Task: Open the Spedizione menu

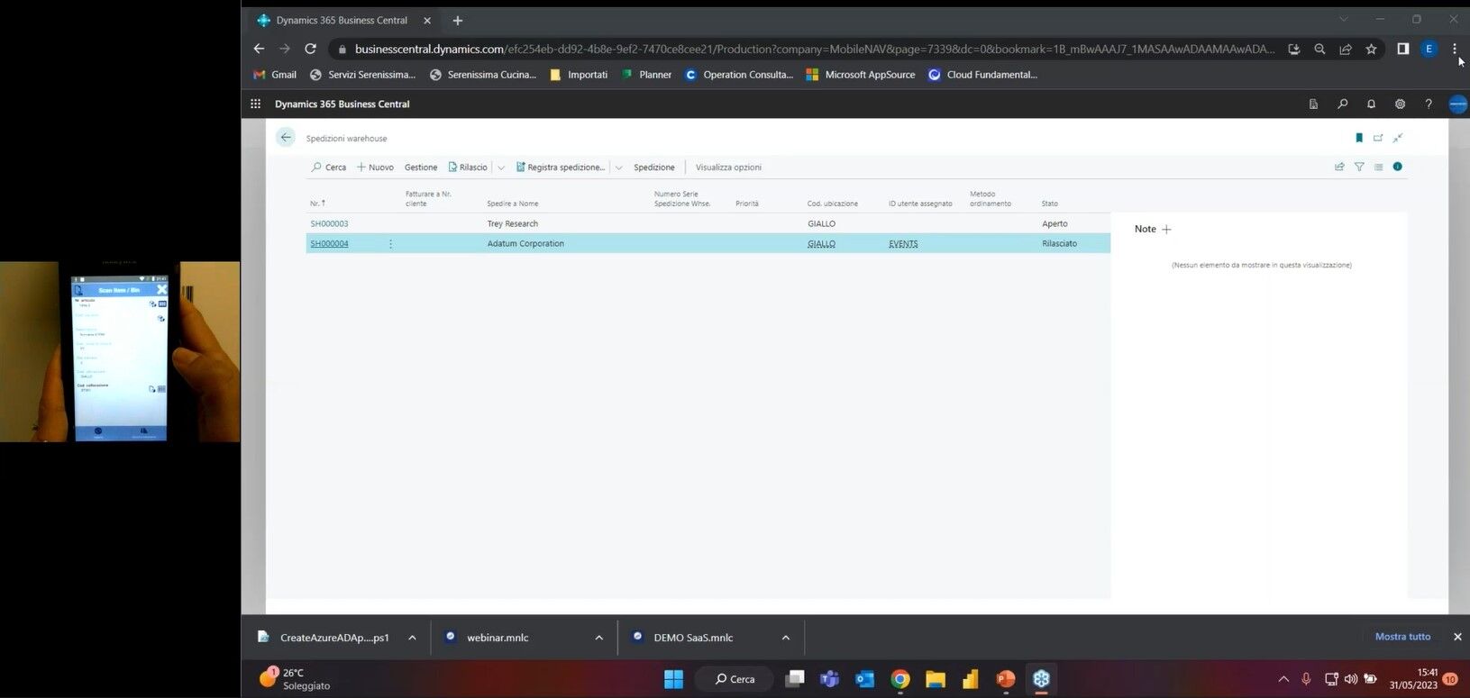Action: tap(653, 168)
